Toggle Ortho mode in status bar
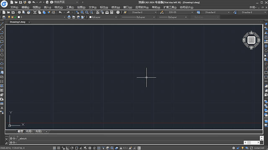The width and height of the screenshot is (268, 150). coord(68,148)
